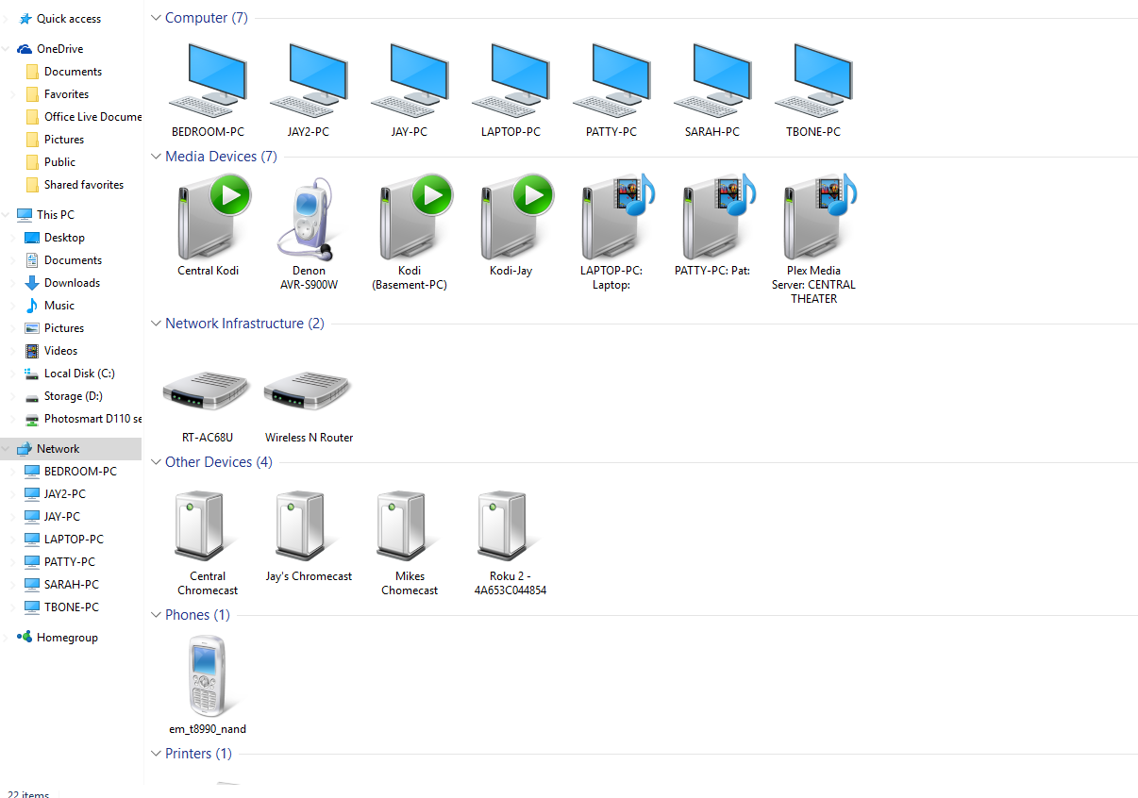Collapse the Printers (1) group
Image resolution: width=1138 pixels, height=798 pixels.
coord(156,754)
